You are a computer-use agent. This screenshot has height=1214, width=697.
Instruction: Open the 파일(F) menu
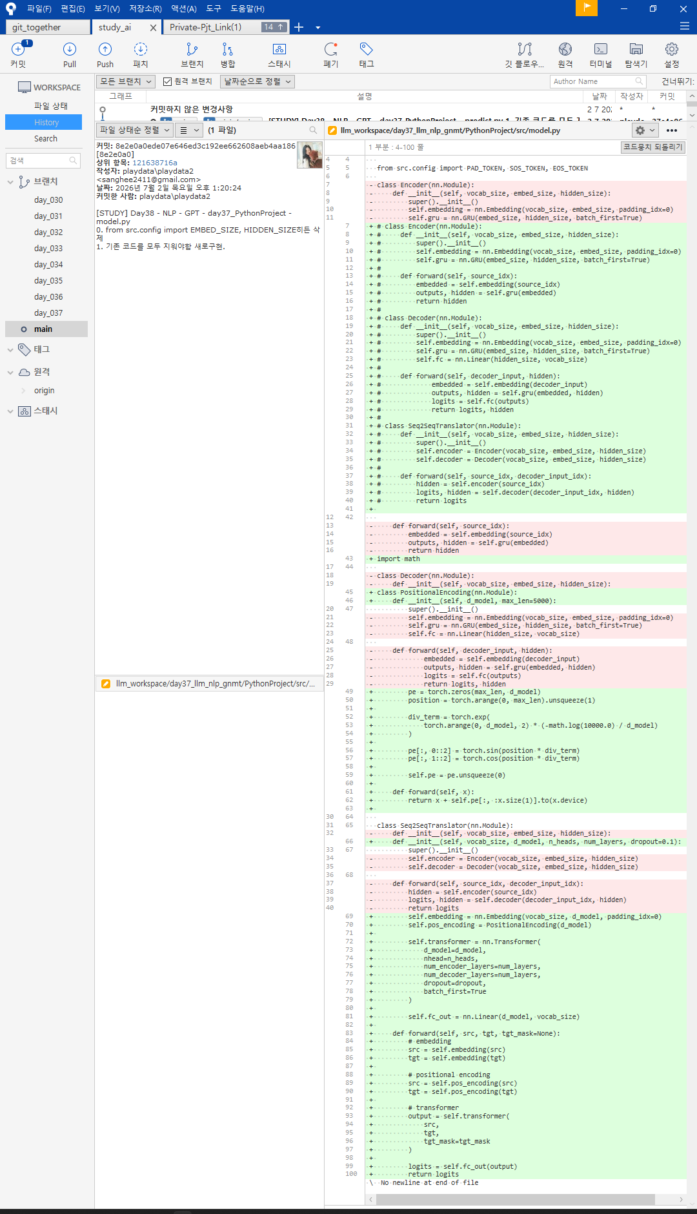tap(39, 8)
